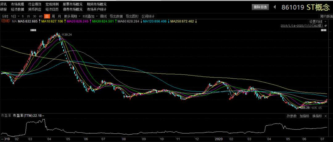The image size is (333, 142).
Task: Click 换指标 to change indicator
Action: pyautogui.click(x=317, y=116)
